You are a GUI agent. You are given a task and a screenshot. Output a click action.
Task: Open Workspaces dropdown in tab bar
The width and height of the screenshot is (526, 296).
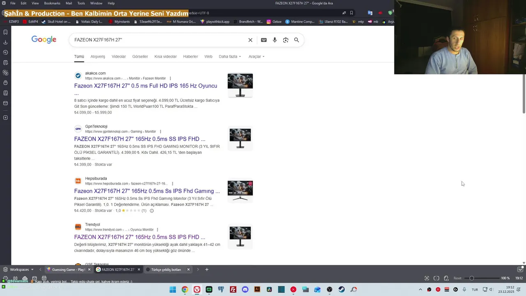point(19,270)
